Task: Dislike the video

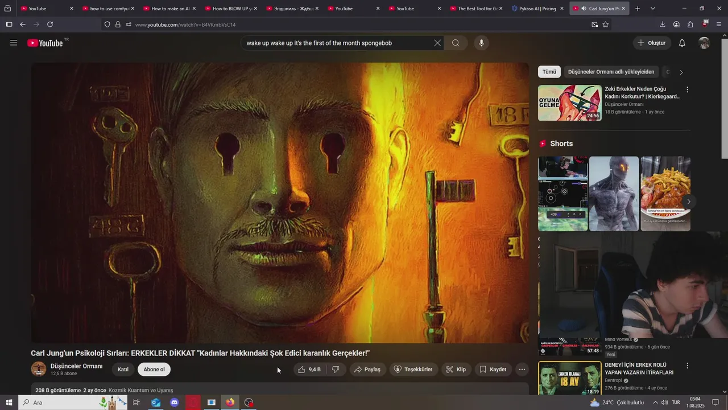Action: (x=336, y=370)
